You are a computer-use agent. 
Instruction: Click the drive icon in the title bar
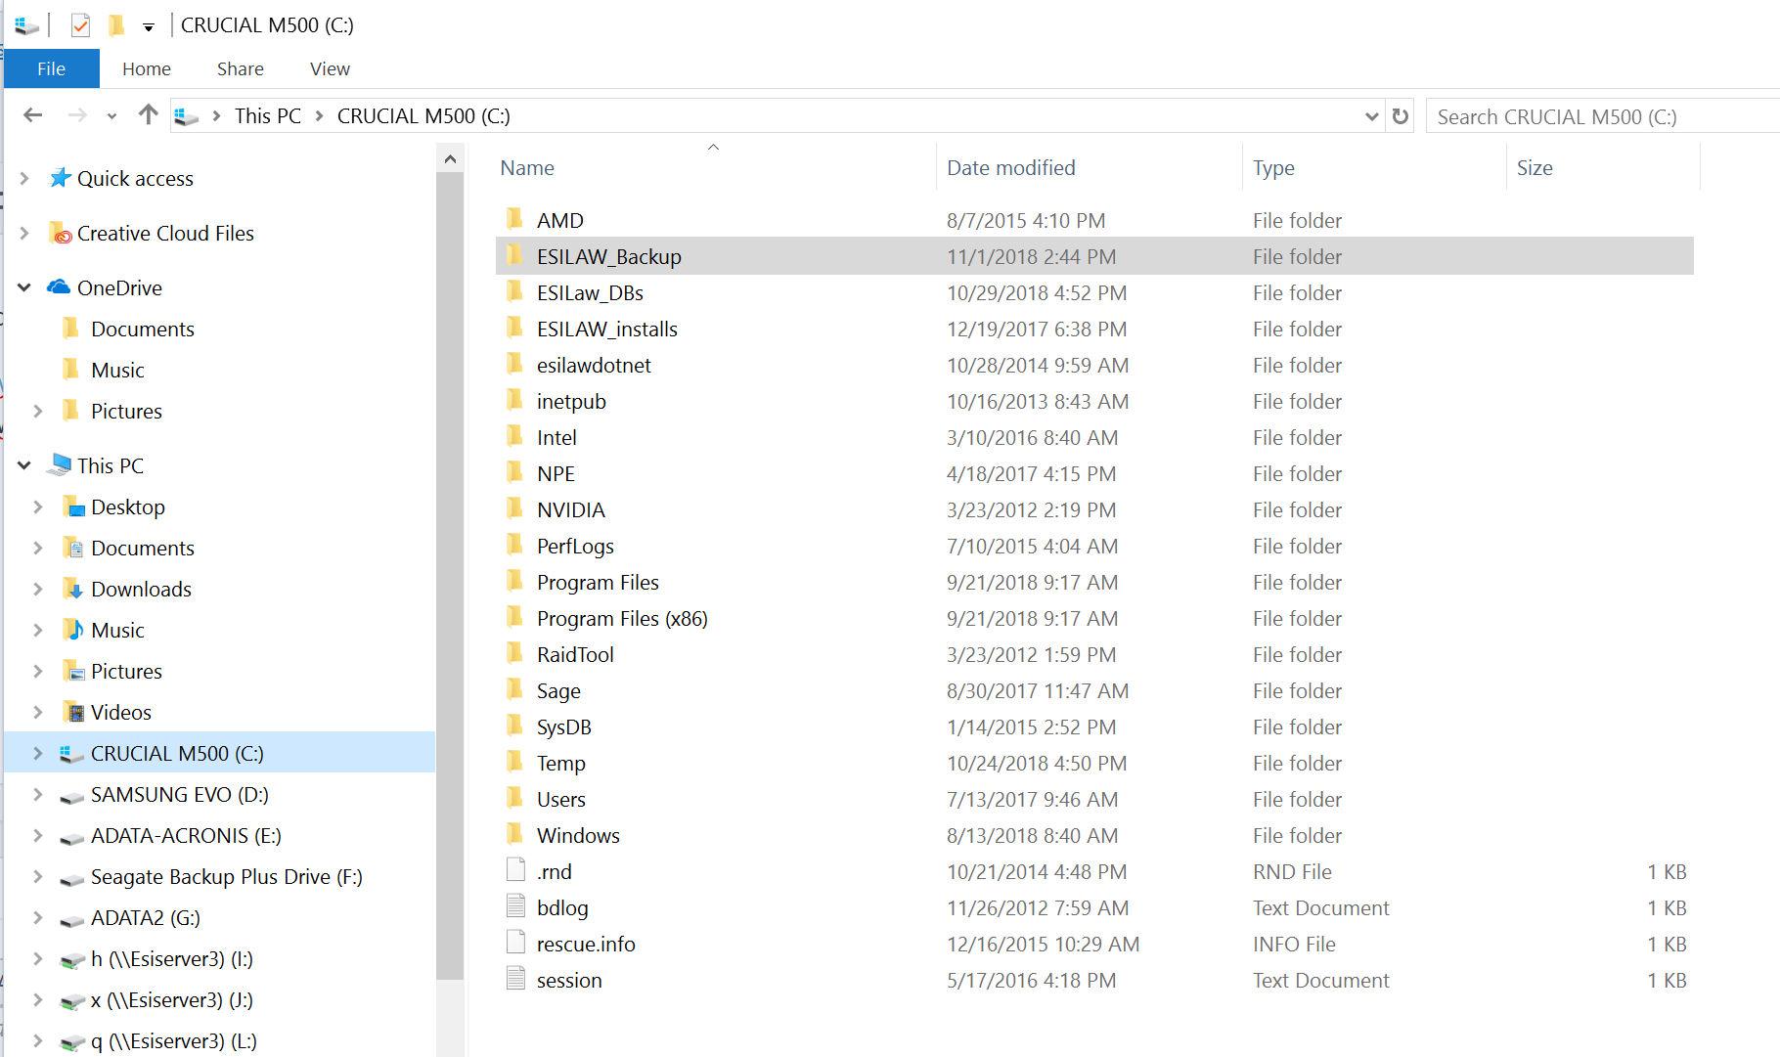(x=26, y=24)
